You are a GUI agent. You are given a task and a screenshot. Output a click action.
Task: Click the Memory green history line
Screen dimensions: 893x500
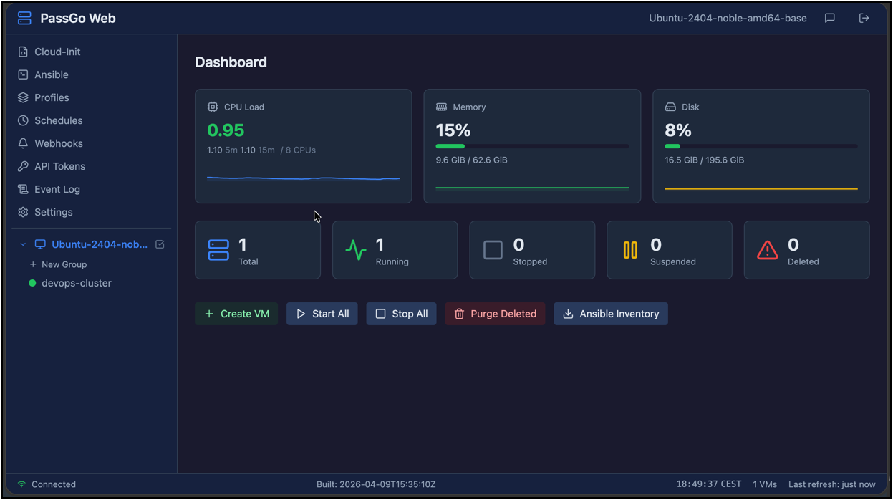(x=532, y=188)
